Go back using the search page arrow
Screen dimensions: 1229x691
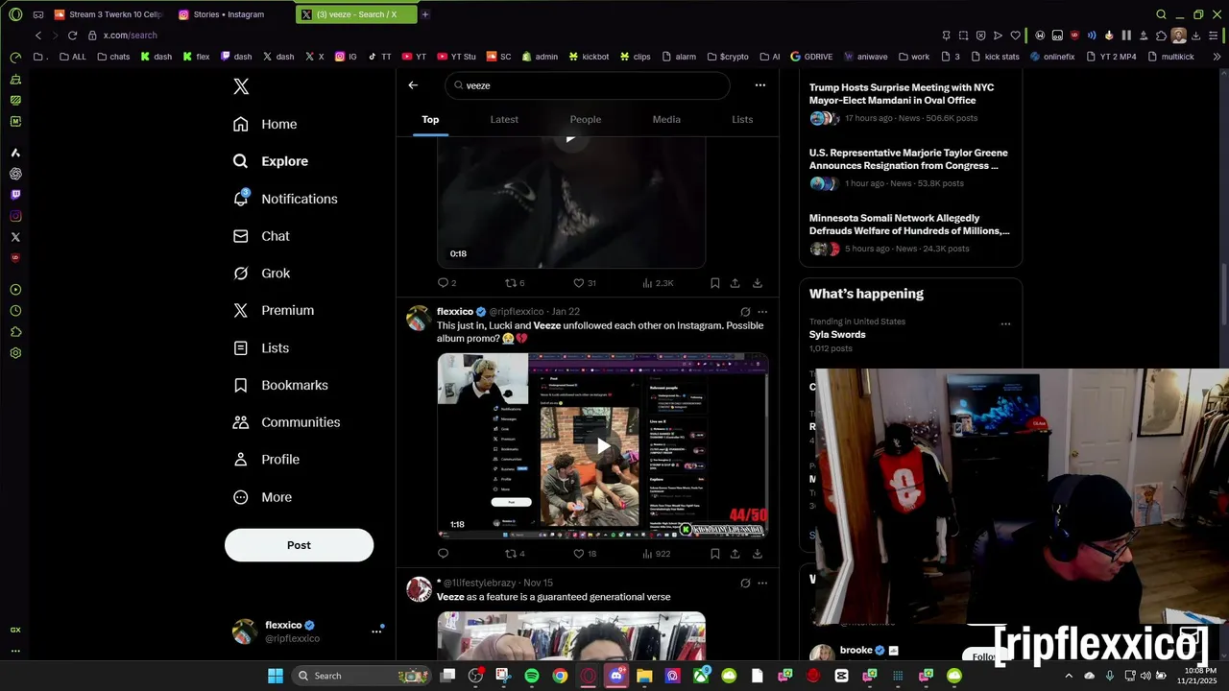pos(413,85)
